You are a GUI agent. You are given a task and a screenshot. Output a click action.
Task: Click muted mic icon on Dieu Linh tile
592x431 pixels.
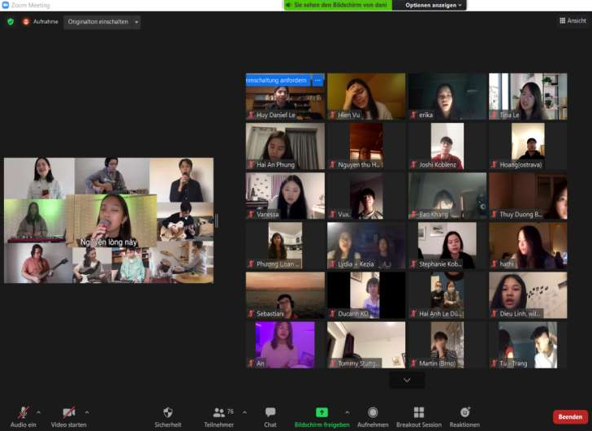pyautogui.click(x=494, y=313)
